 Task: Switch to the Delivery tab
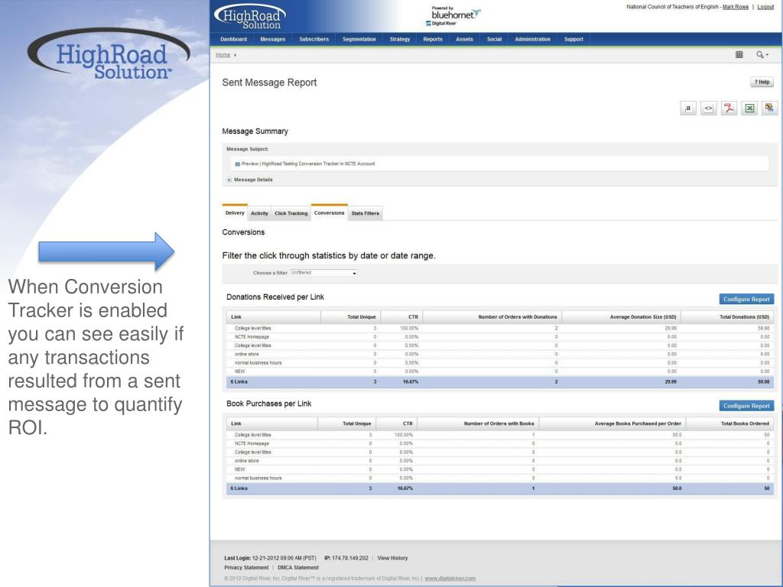[x=235, y=212]
